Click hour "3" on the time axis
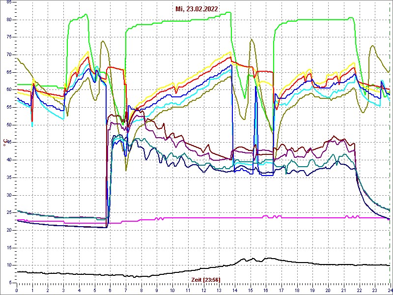Viewport: 393px width, 295px height. pos(63,290)
